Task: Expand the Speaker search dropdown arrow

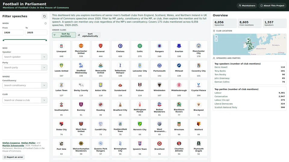Action: click(44, 57)
